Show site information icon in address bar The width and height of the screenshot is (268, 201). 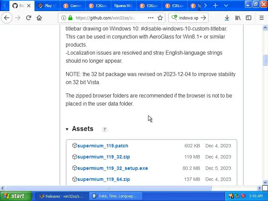[x=63, y=18]
